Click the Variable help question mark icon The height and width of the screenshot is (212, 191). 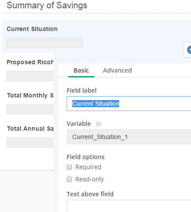coord(99,124)
